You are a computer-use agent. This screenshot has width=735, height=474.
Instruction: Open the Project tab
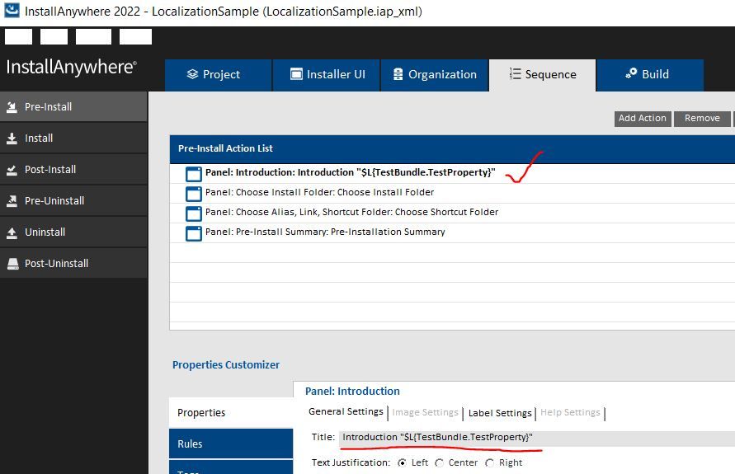[x=218, y=75]
